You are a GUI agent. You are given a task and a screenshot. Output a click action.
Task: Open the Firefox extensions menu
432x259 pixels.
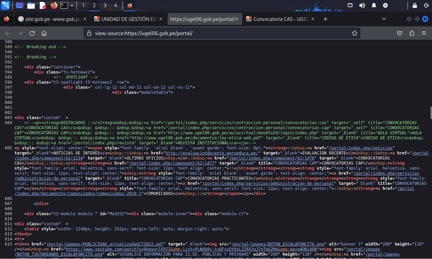coord(411,33)
